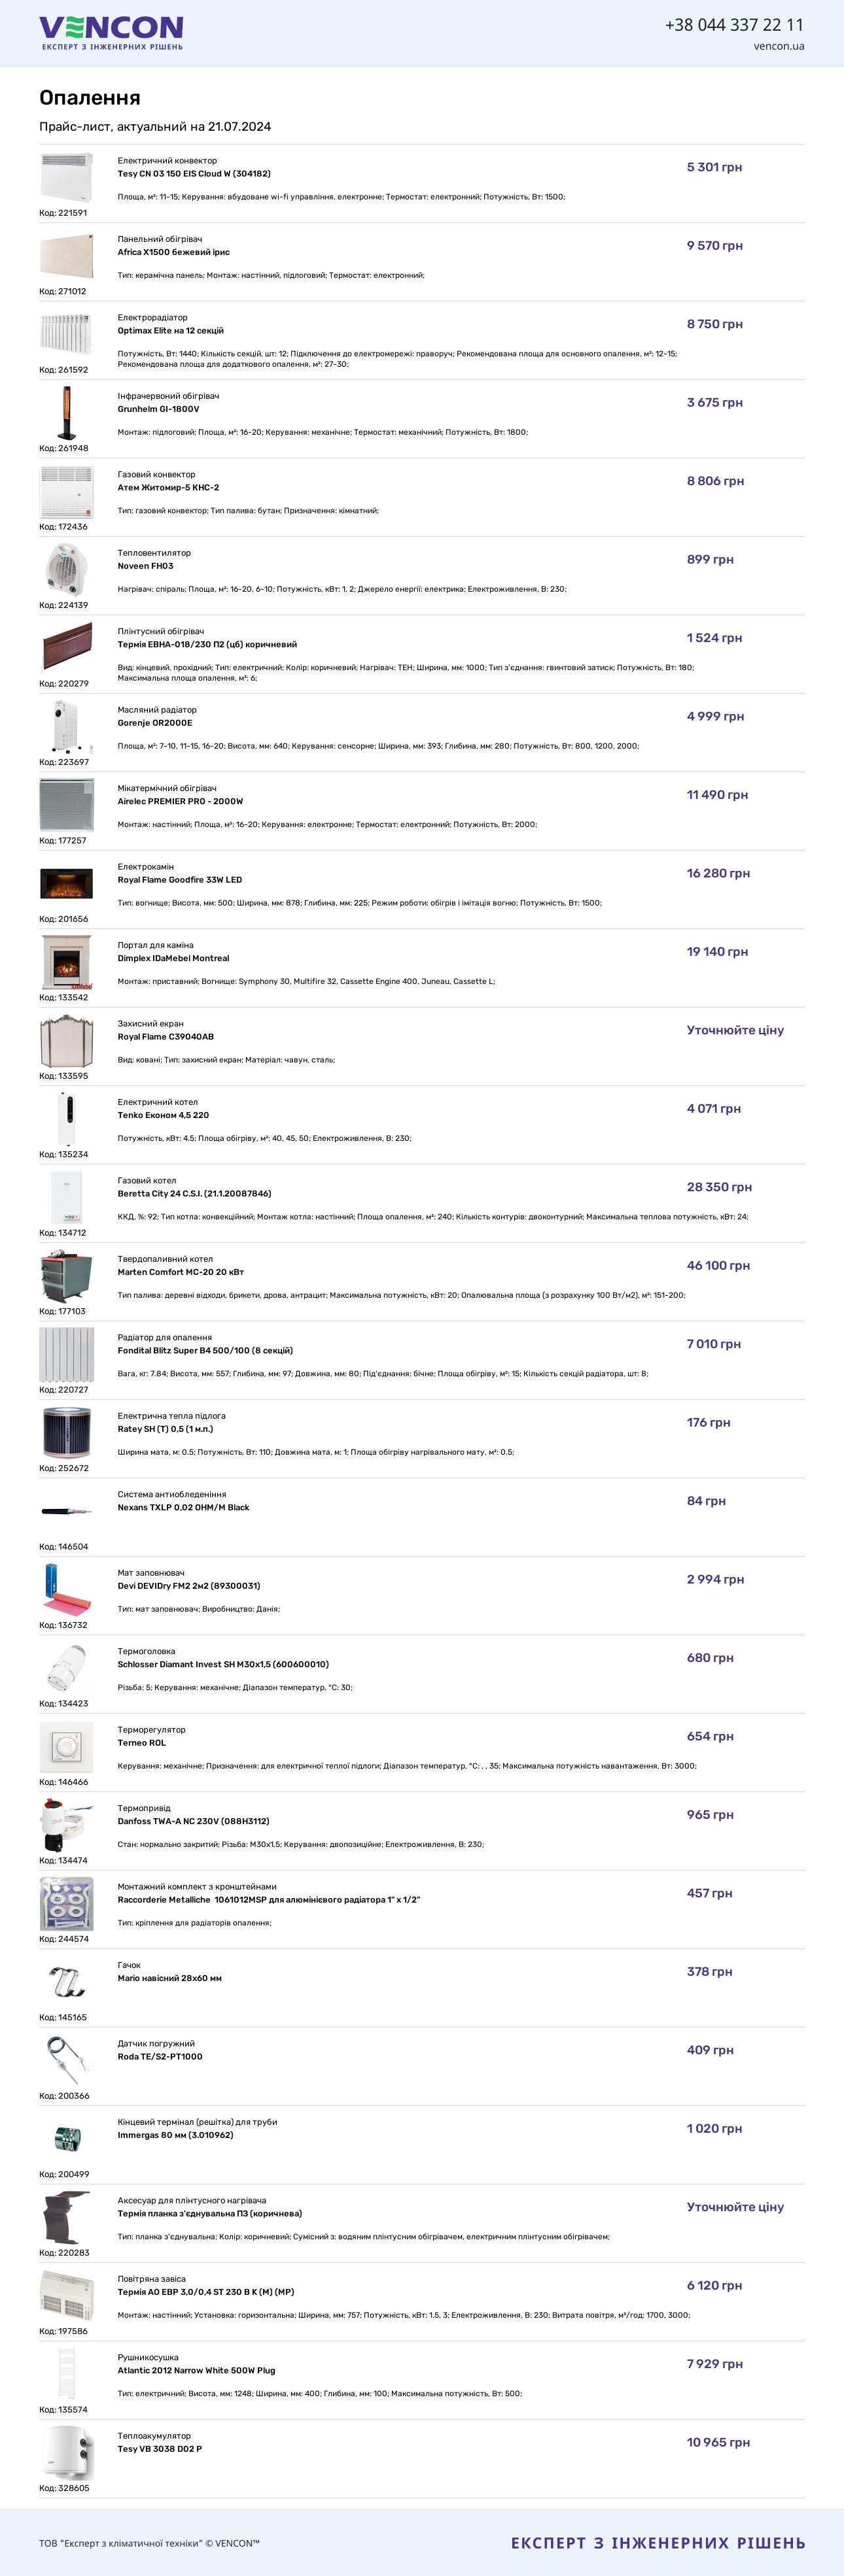Open the vencon.ua website link
Image resolution: width=844 pixels, height=2576 pixels.
pyautogui.click(x=779, y=46)
